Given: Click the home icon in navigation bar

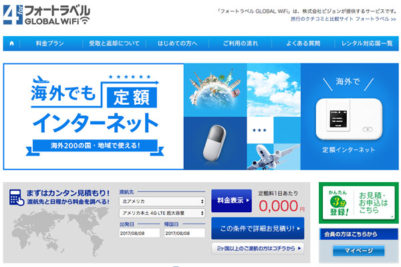Looking at the screenshot, I should (11, 43).
